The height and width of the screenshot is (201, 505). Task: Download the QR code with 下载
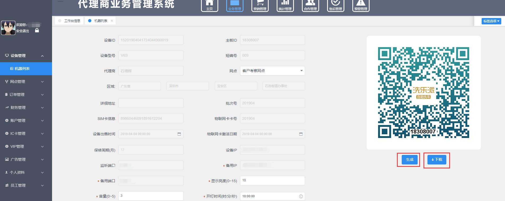(437, 159)
